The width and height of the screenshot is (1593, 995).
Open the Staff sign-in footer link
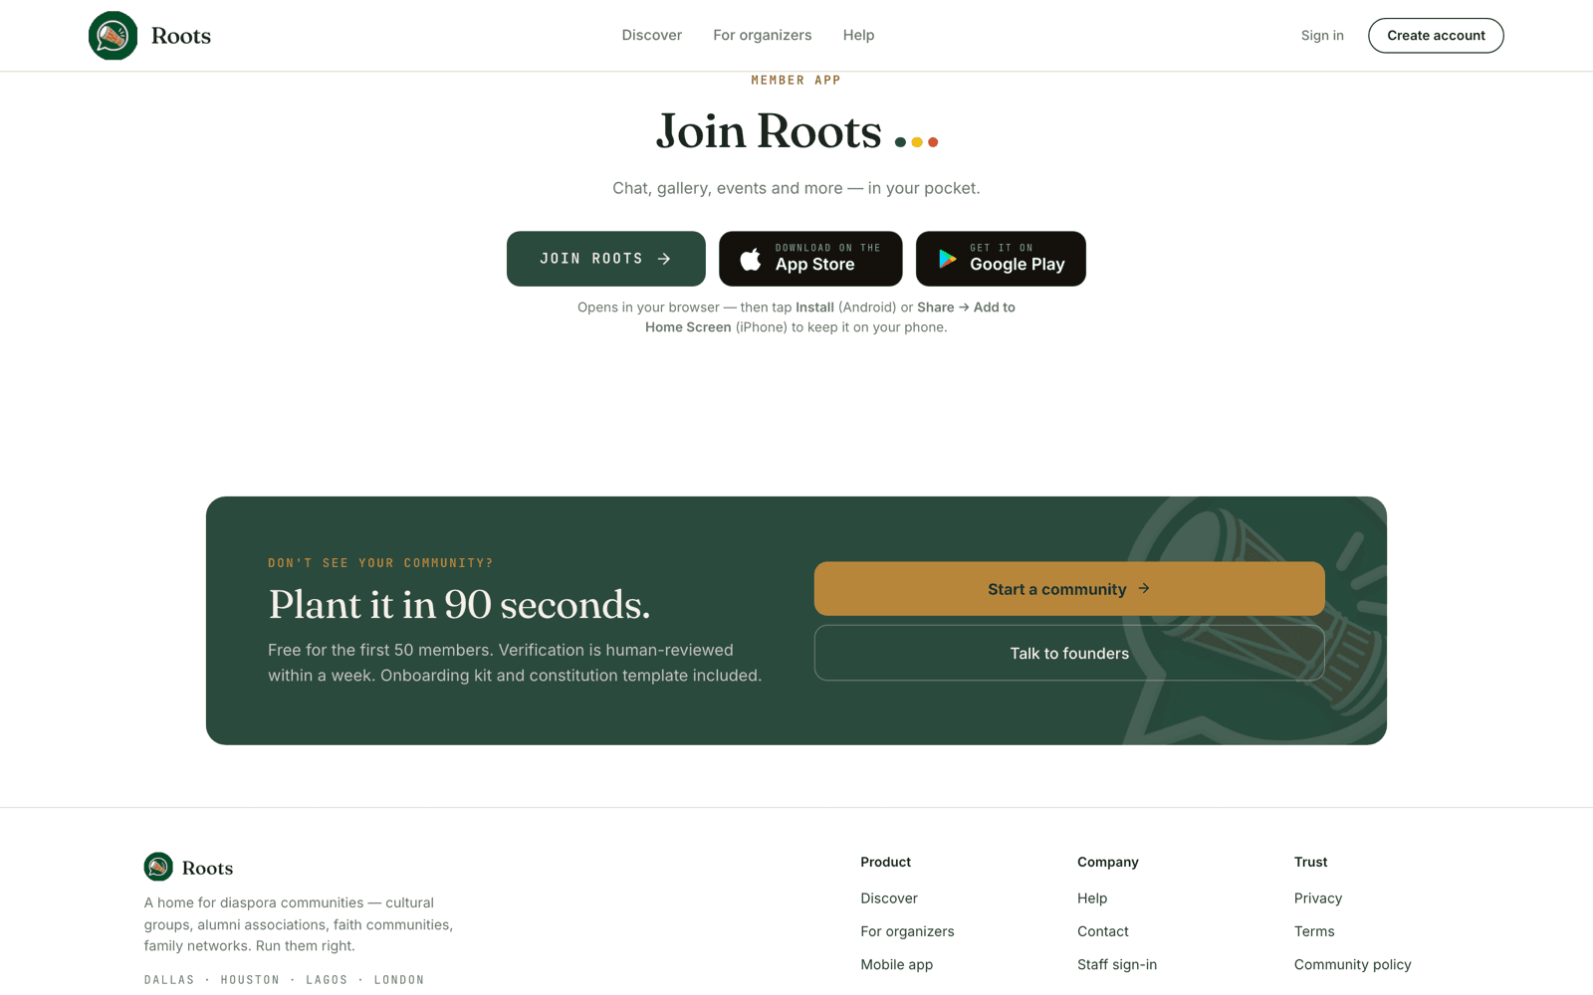pyautogui.click(x=1117, y=964)
